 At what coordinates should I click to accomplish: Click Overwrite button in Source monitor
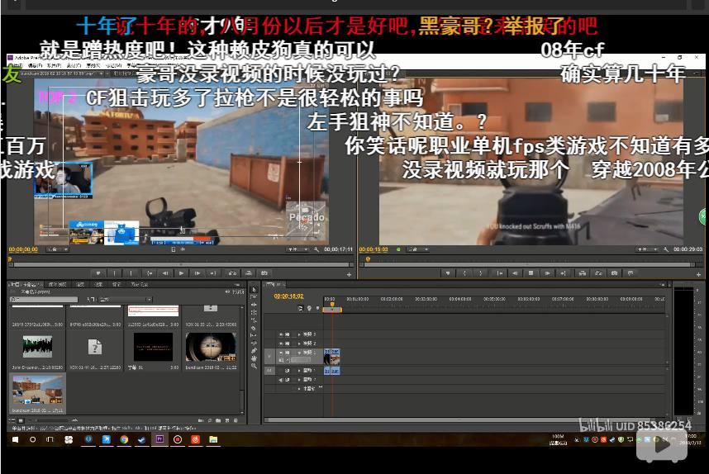tap(248, 273)
